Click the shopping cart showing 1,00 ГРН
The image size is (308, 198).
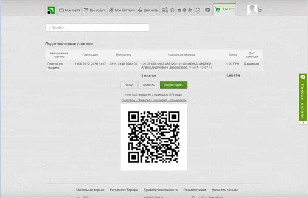(x=224, y=9)
